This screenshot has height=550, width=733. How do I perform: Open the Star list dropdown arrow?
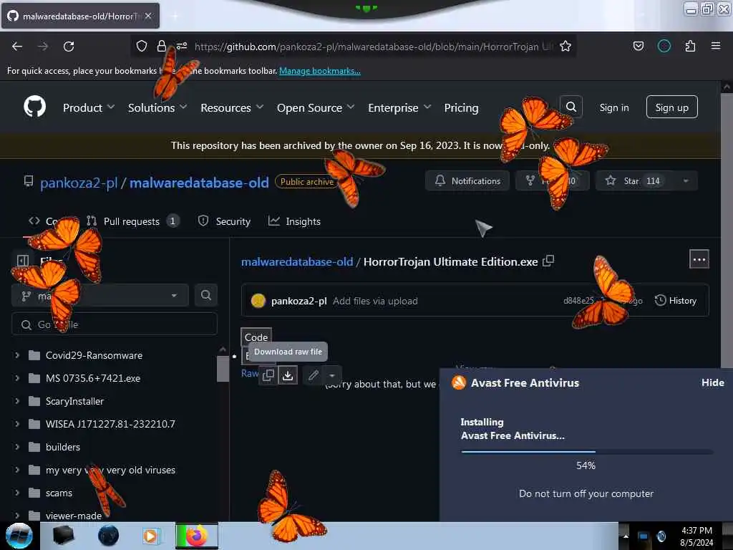click(686, 181)
